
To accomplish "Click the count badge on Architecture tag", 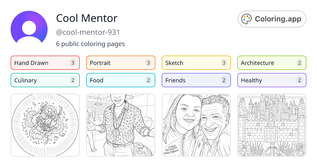I will click(299, 63).
